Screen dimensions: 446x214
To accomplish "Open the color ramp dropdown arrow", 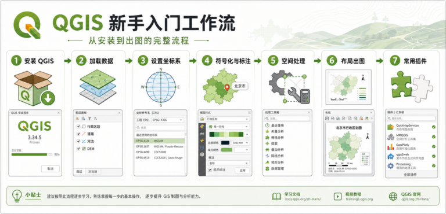I will click(247, 134).
